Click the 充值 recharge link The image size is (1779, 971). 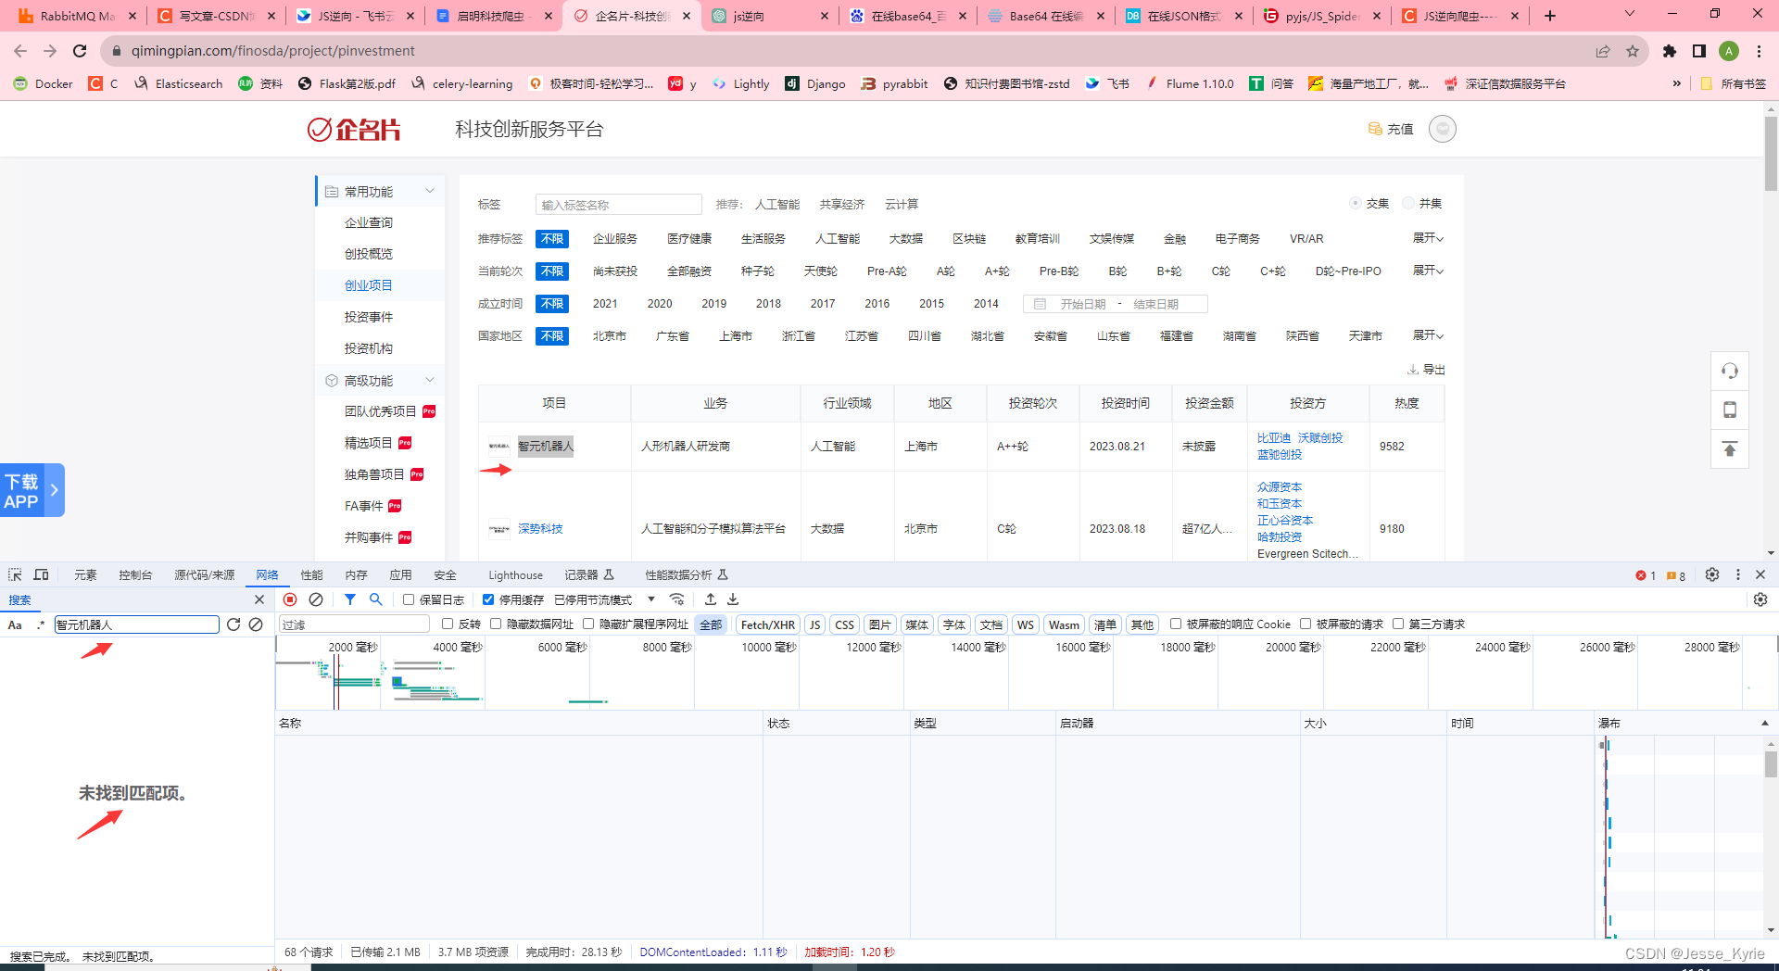[x=1391, y=129]
